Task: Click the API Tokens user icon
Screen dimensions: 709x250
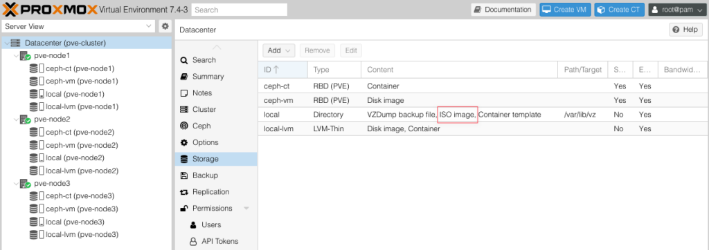Action: 193,242
